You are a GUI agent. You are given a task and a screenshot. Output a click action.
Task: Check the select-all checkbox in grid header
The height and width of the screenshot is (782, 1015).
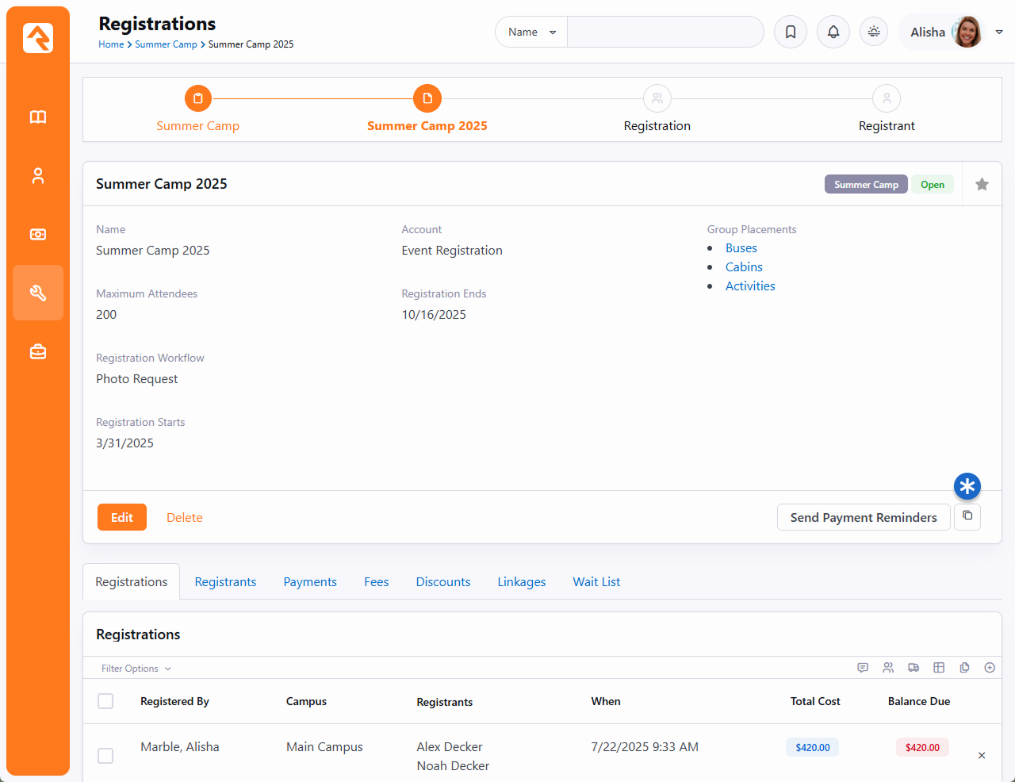(105, 701)
